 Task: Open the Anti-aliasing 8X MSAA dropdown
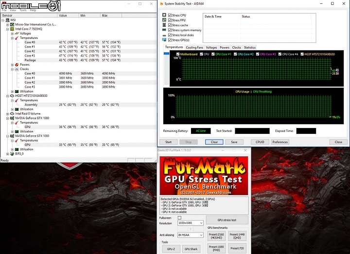tap(191, 235)
